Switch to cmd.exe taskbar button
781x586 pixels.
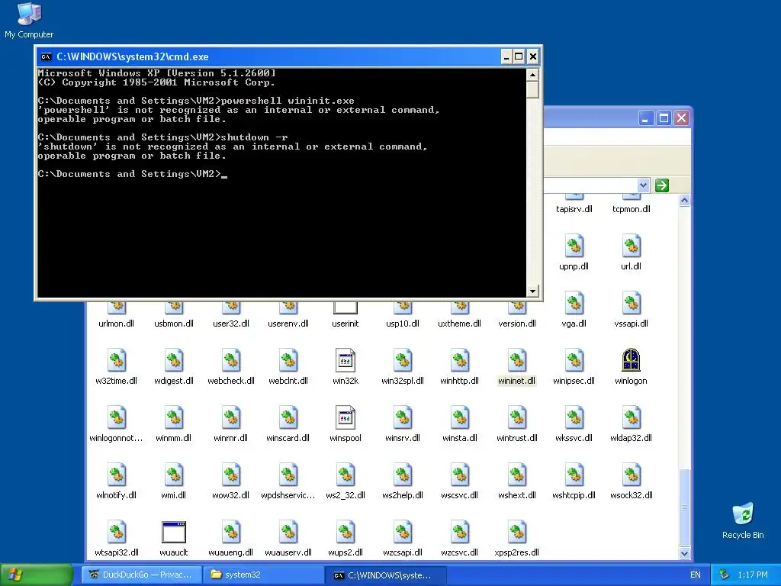pos(384,575)
